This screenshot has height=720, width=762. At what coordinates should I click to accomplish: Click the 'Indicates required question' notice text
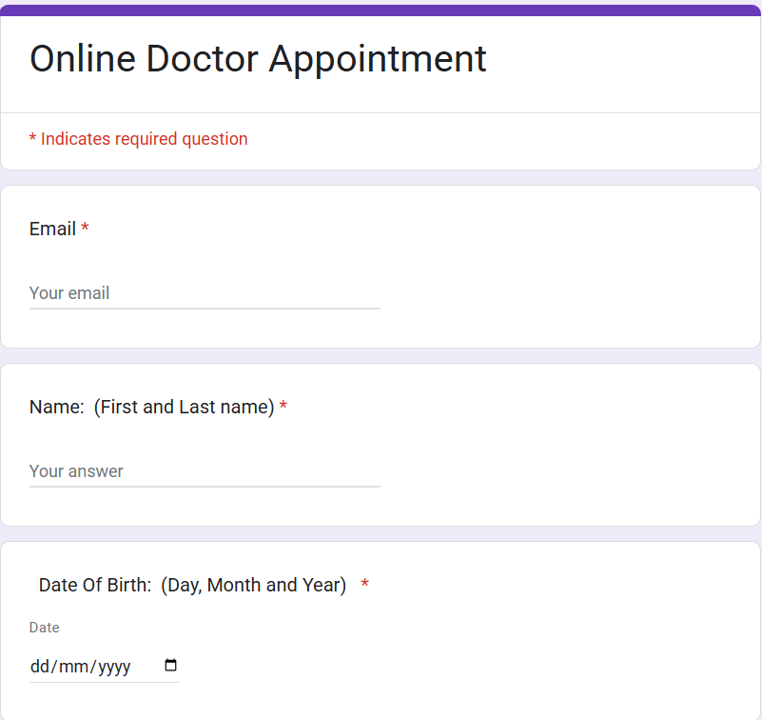pyautogui.click(x=144, y=139)
